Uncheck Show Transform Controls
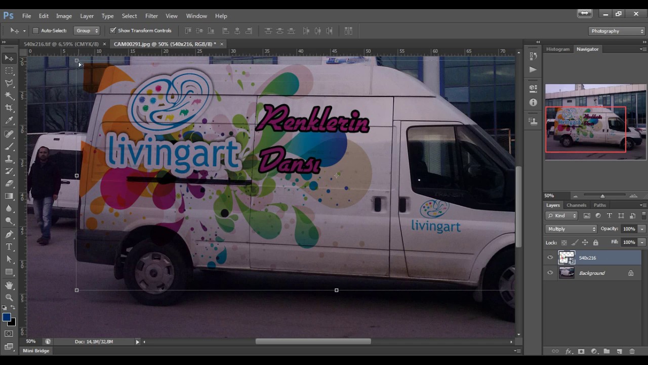This screenshot has height=365, width=648. (x=113, y=30)
